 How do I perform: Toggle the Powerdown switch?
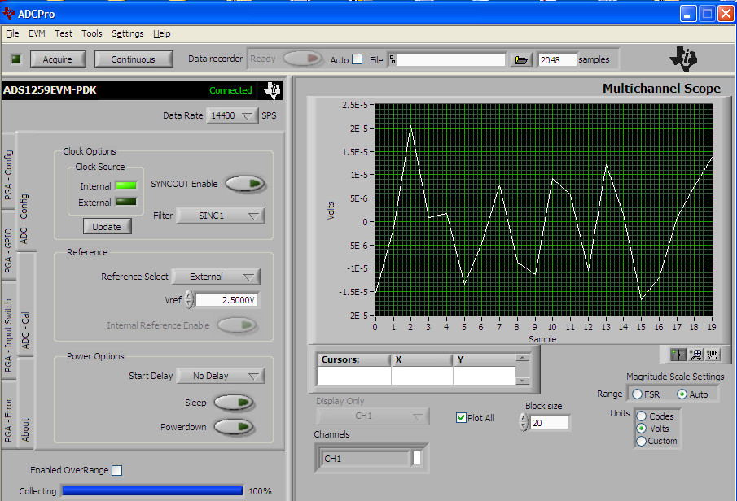point(234,427)
